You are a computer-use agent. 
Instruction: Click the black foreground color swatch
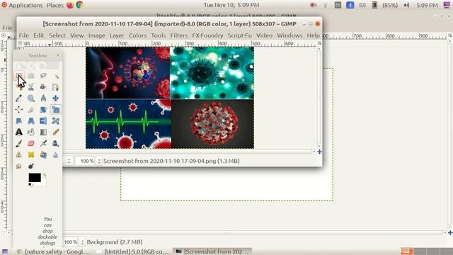[35, 178]
